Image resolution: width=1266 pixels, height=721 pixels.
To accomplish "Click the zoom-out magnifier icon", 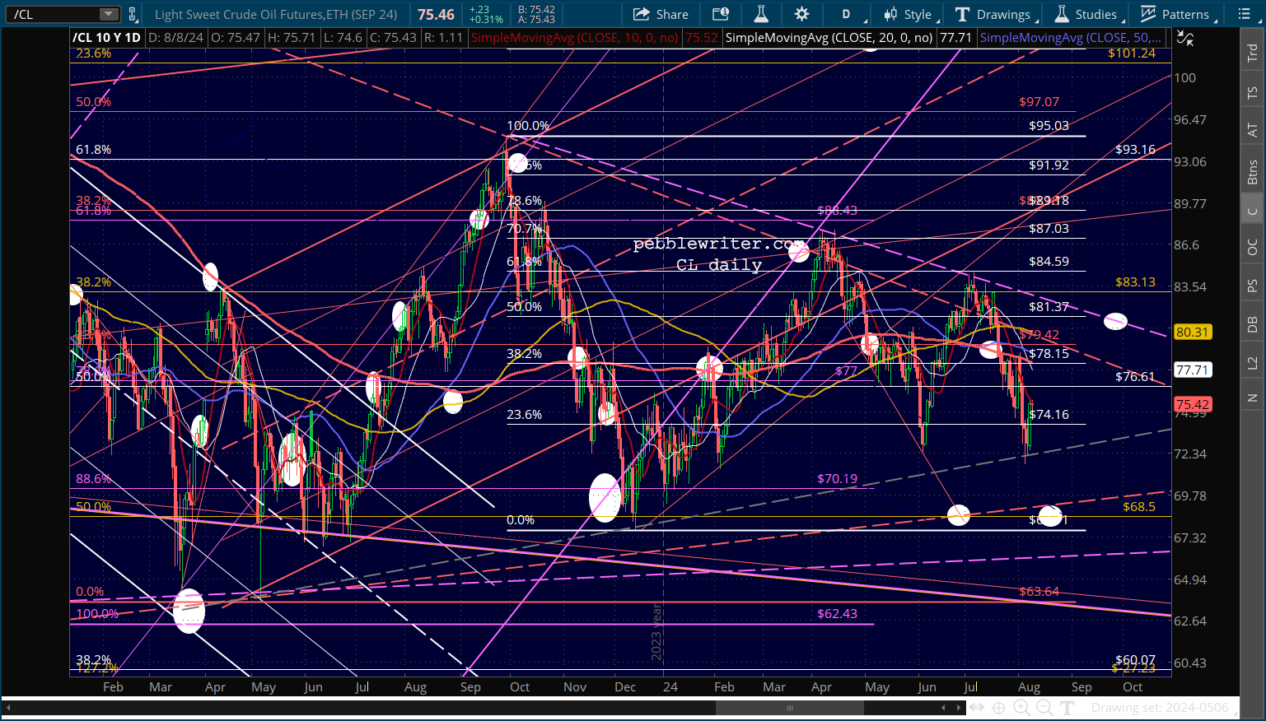I will (1044, 708).
